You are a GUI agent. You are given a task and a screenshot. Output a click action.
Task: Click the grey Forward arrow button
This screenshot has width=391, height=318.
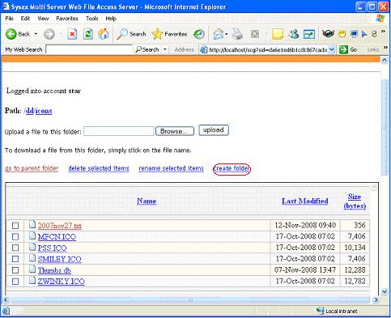(x=49, y=34)
